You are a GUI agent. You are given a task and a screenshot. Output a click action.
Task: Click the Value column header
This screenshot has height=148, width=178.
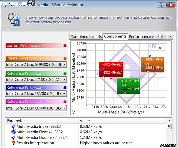tap(122, 121)
